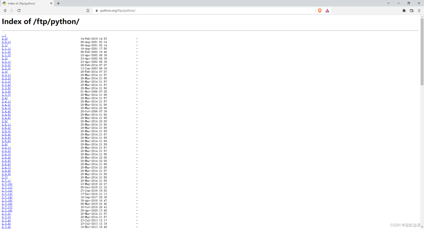Screen dimensions: 424x229
Task: Open a new tab with plus button
Action: (58, 3)
